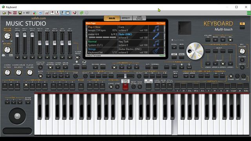Click the X Fader slider
251x141 pixels.
[x=125, y=76]
